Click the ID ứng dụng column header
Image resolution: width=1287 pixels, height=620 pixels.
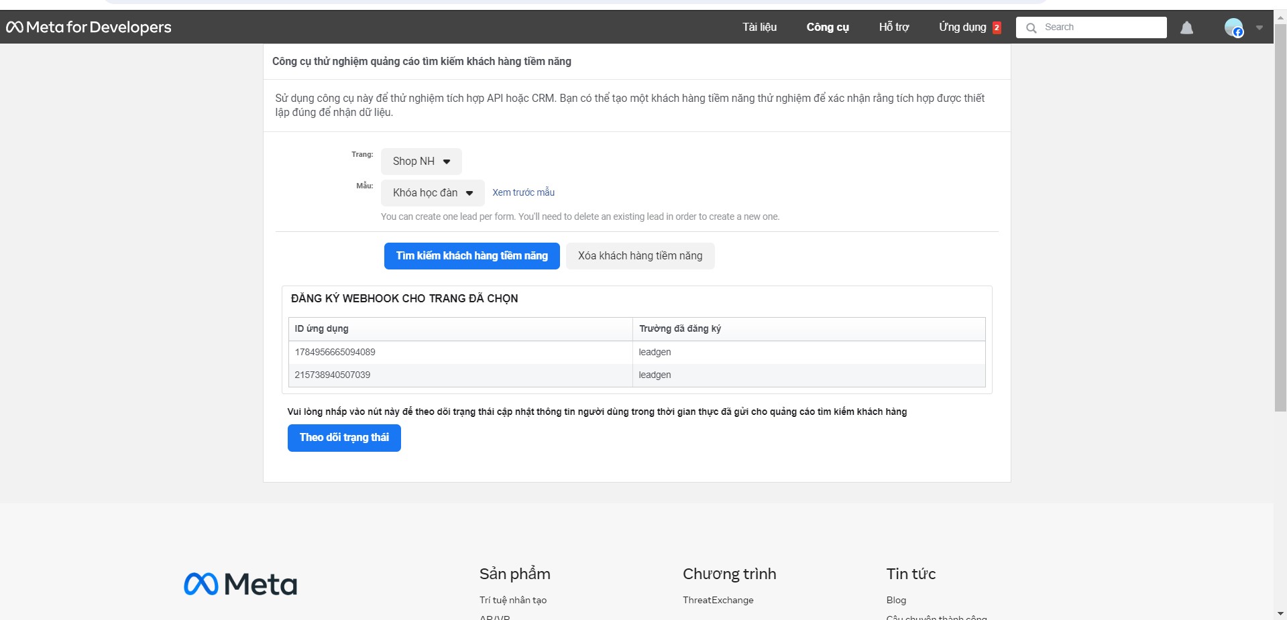click(x=460, y=328)
